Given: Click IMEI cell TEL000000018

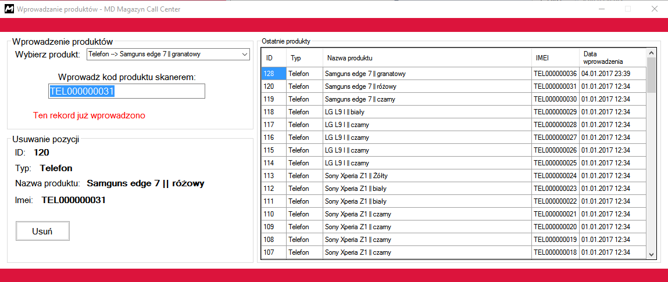Looking at the screenshot, I should click(556, 252).
